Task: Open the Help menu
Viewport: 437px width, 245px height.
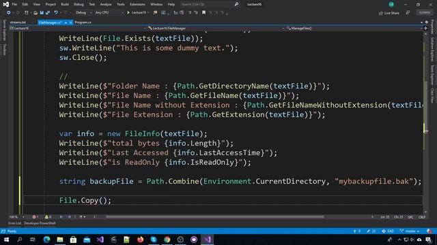Action: click(171, 5)
